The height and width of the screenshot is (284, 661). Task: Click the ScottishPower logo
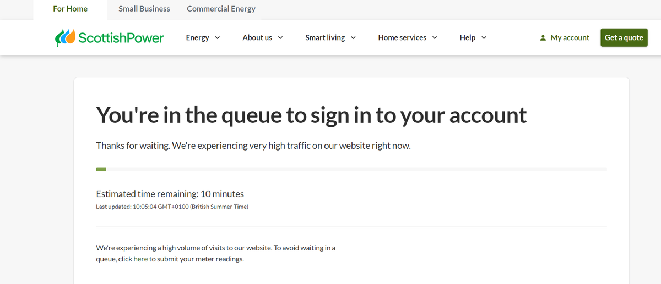[x=110, y=37]
